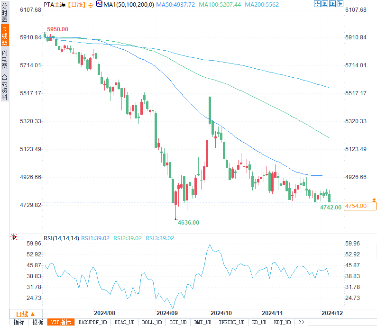Expand more indicators with the >> button
Viewport: 377px width, 326px height.
point(301,322)
